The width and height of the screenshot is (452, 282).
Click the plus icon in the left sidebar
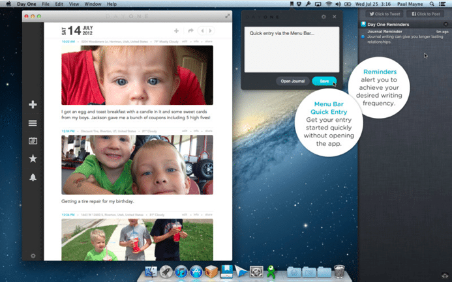click(x=33, y=105)
